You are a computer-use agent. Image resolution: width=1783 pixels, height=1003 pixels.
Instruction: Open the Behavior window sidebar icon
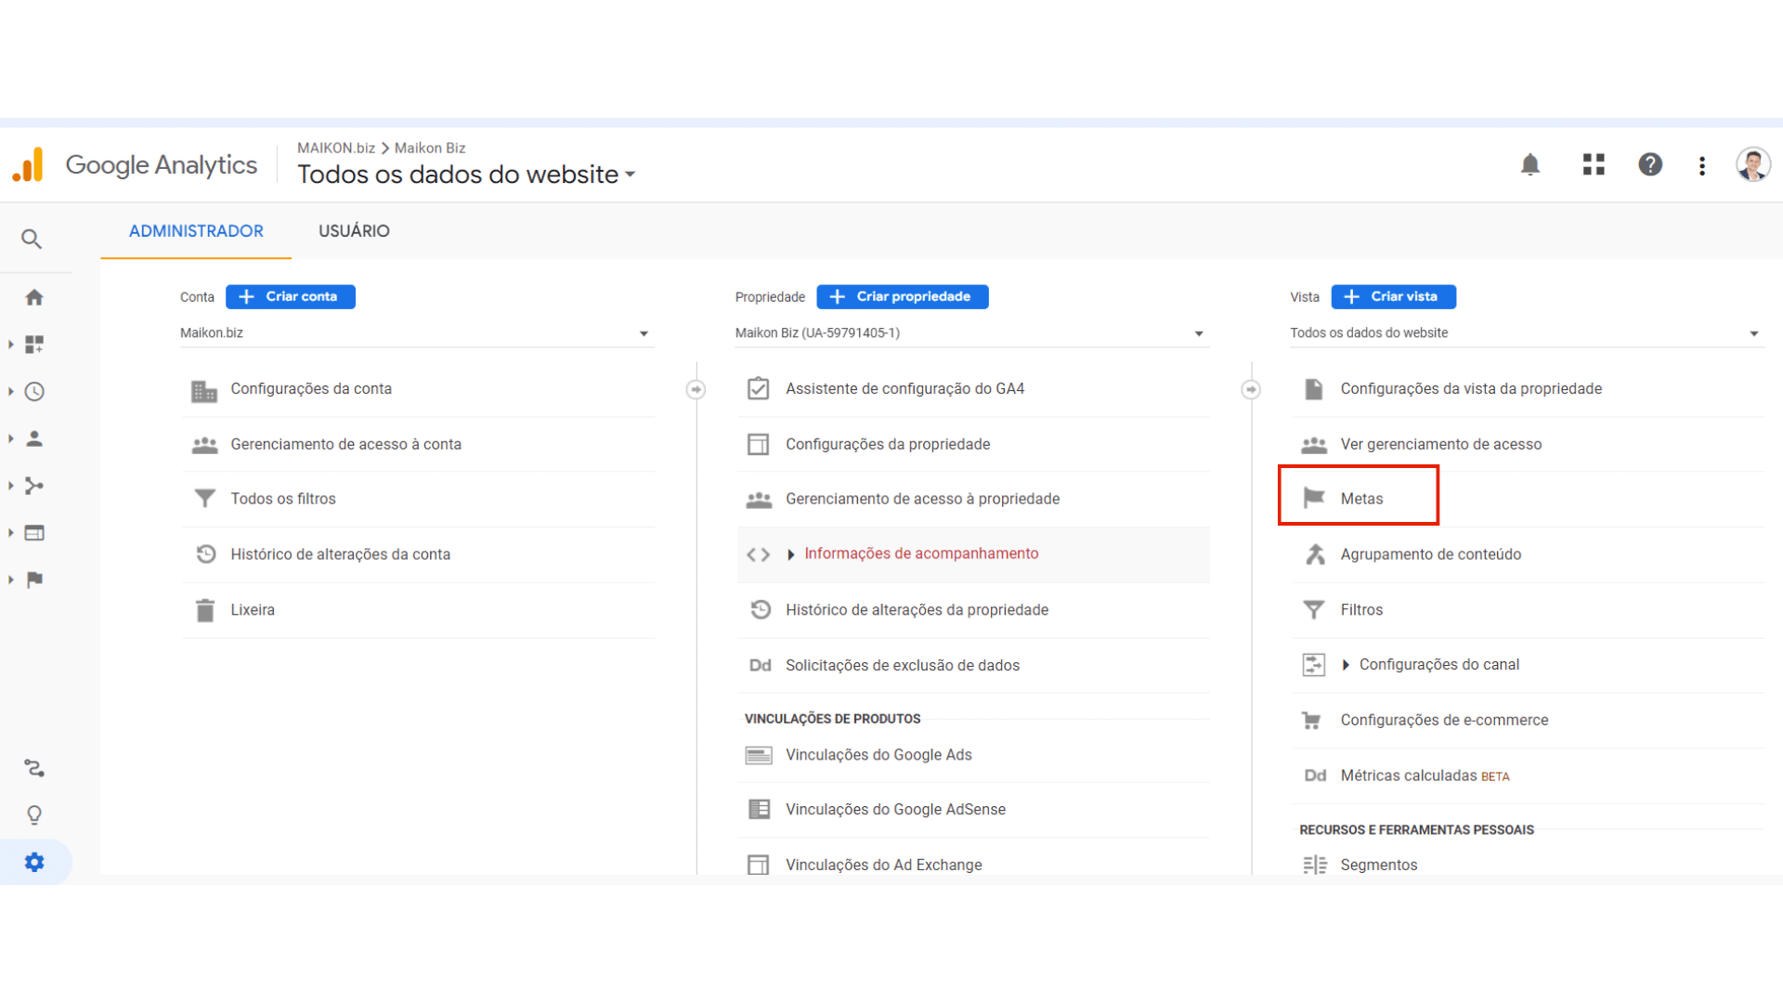[x=34, y=533]
